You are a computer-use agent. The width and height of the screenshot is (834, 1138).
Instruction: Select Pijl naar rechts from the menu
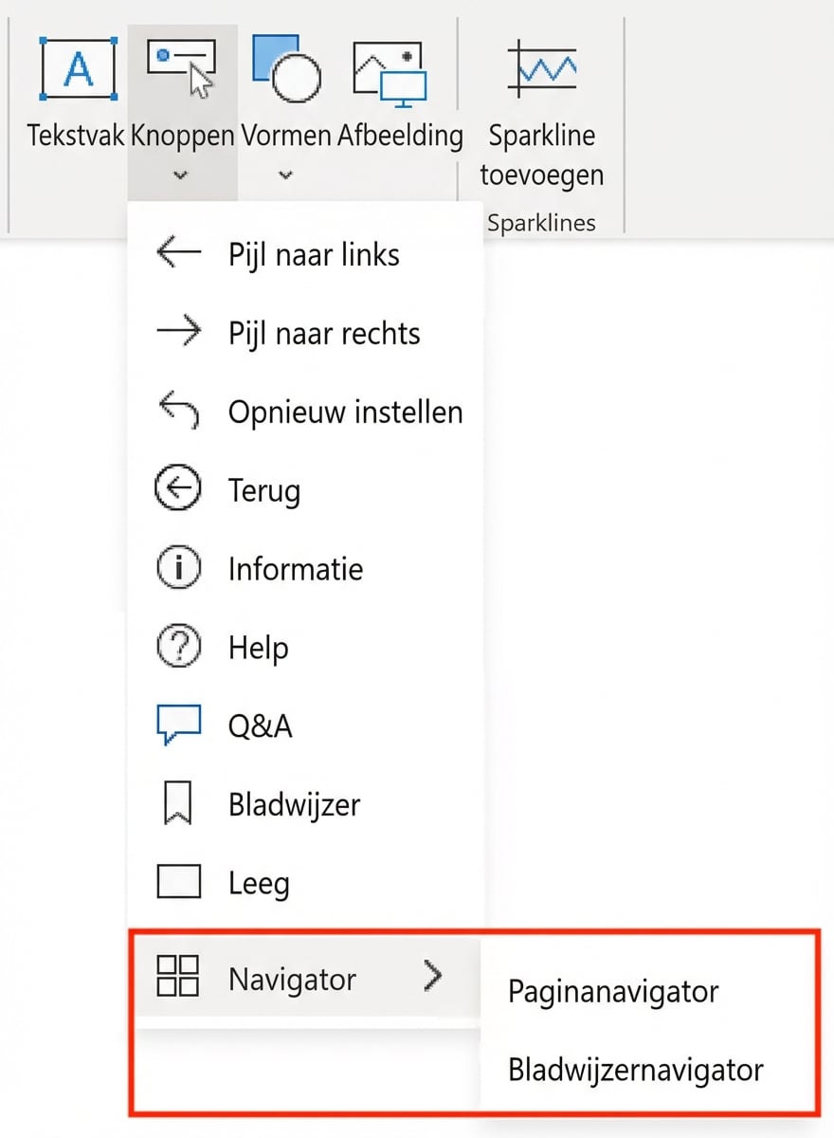(325, 332)
